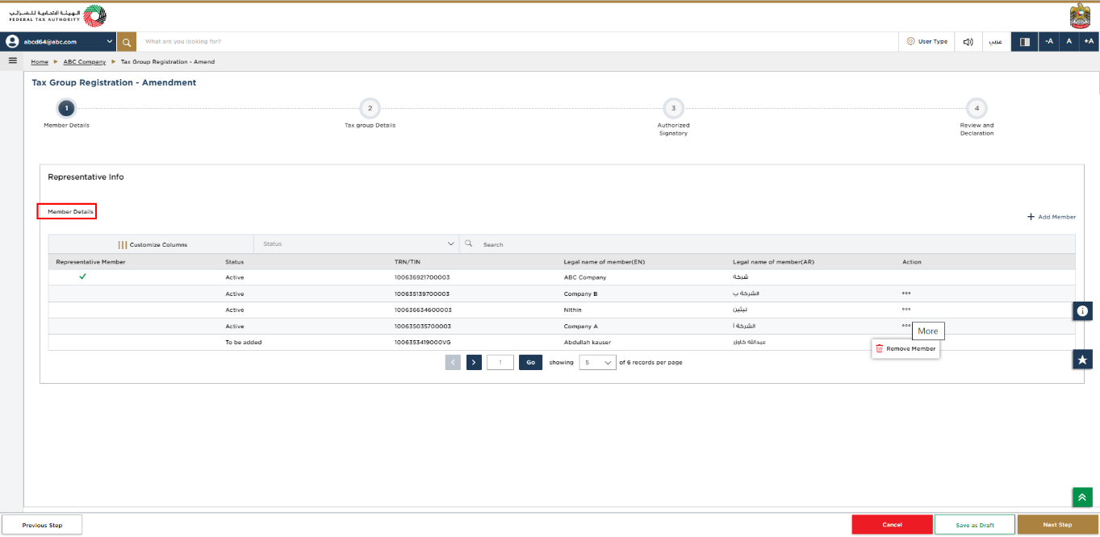1100x537 pixels.
Task: Select step 4 Review and Declaration
Action: (x=977, y=108)
